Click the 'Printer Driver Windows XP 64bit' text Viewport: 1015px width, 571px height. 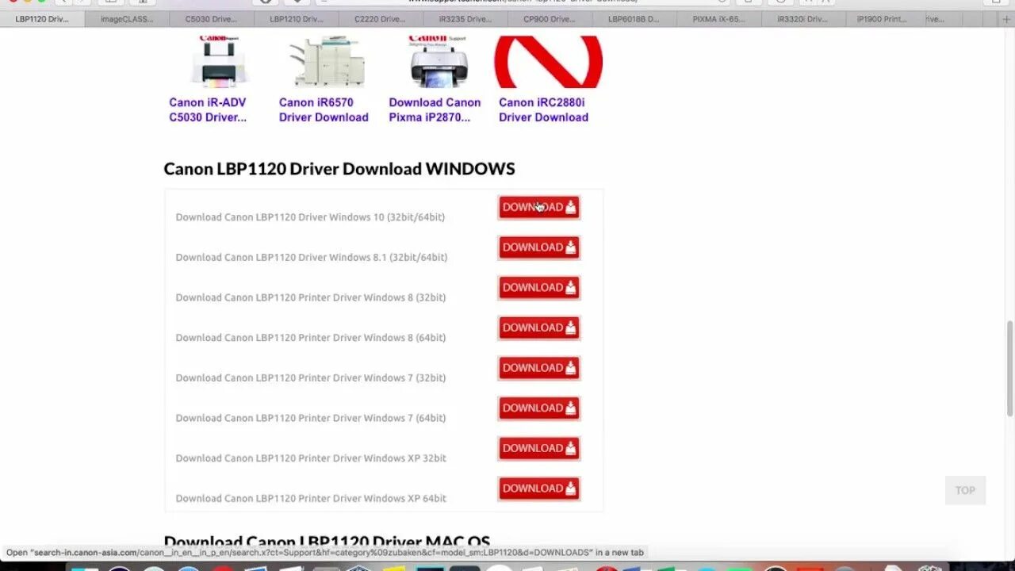[x=372, y=498]
